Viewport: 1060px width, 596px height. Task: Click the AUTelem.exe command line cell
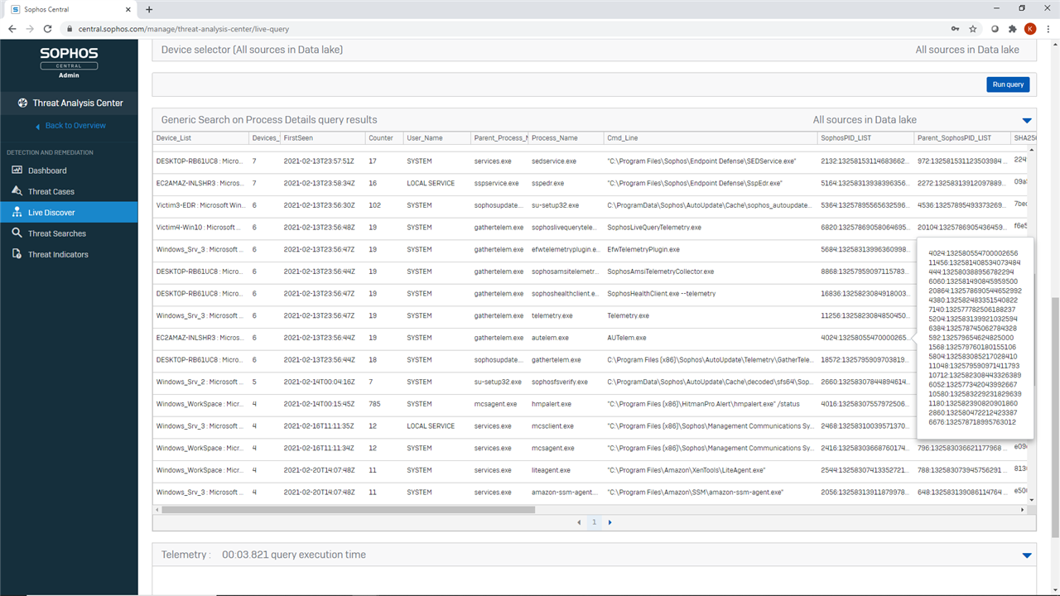click(x=710, y=338)
